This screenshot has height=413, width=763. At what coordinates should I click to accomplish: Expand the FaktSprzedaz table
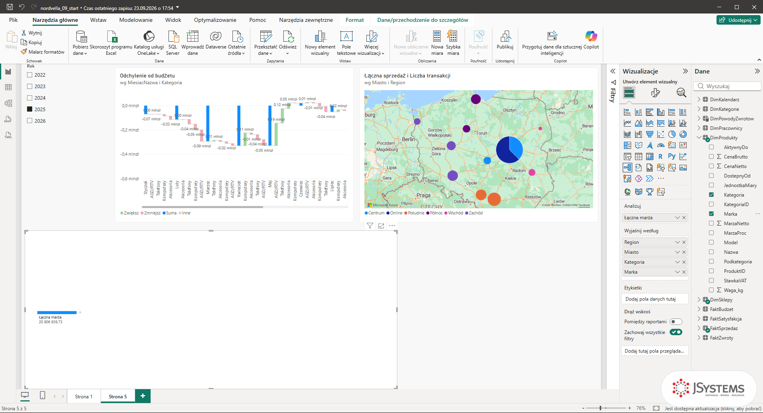pyautogui.click(x=699, y=328)
